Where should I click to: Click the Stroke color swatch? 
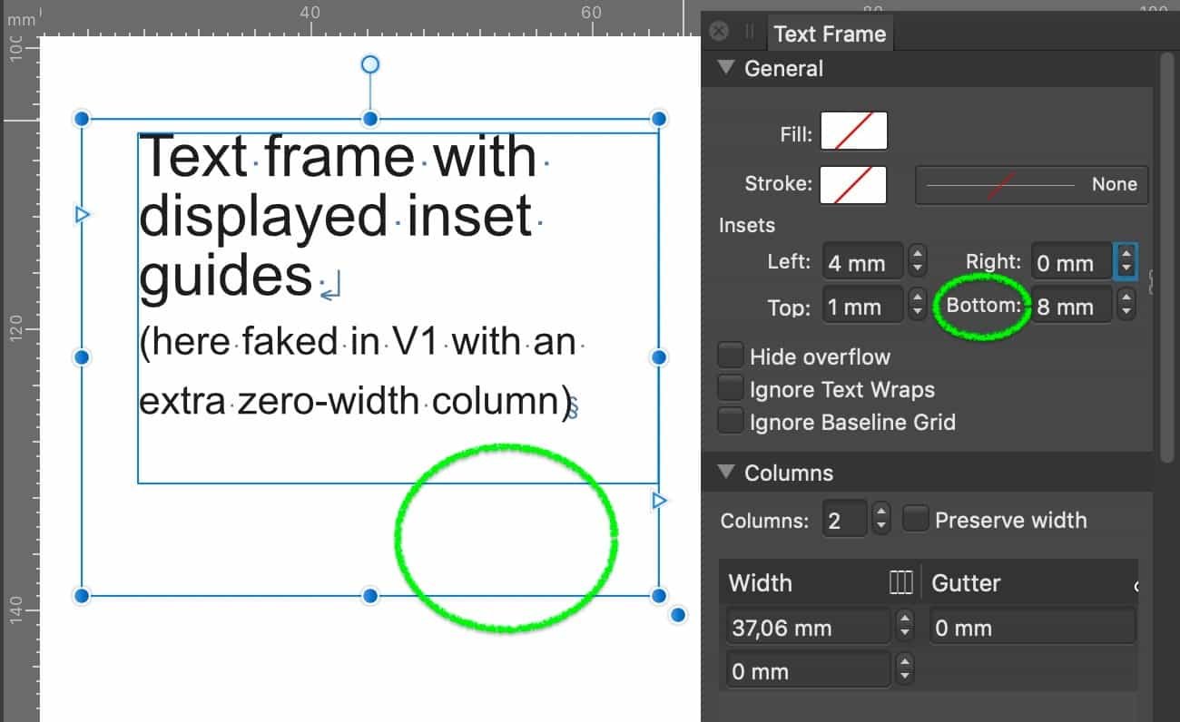pyautogui.click(x=853, y=185)
